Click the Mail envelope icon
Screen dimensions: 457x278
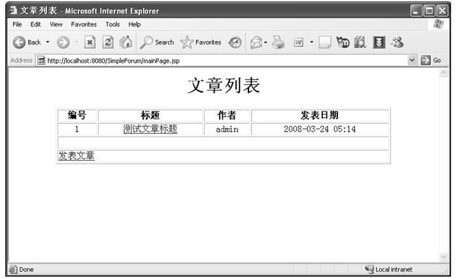pos(256,42)
